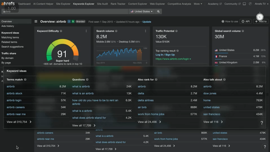Viewport: 270px width, 152px height.
Task: Open Keyword Difficulty card three-dot menu
Action: (86, 31)
